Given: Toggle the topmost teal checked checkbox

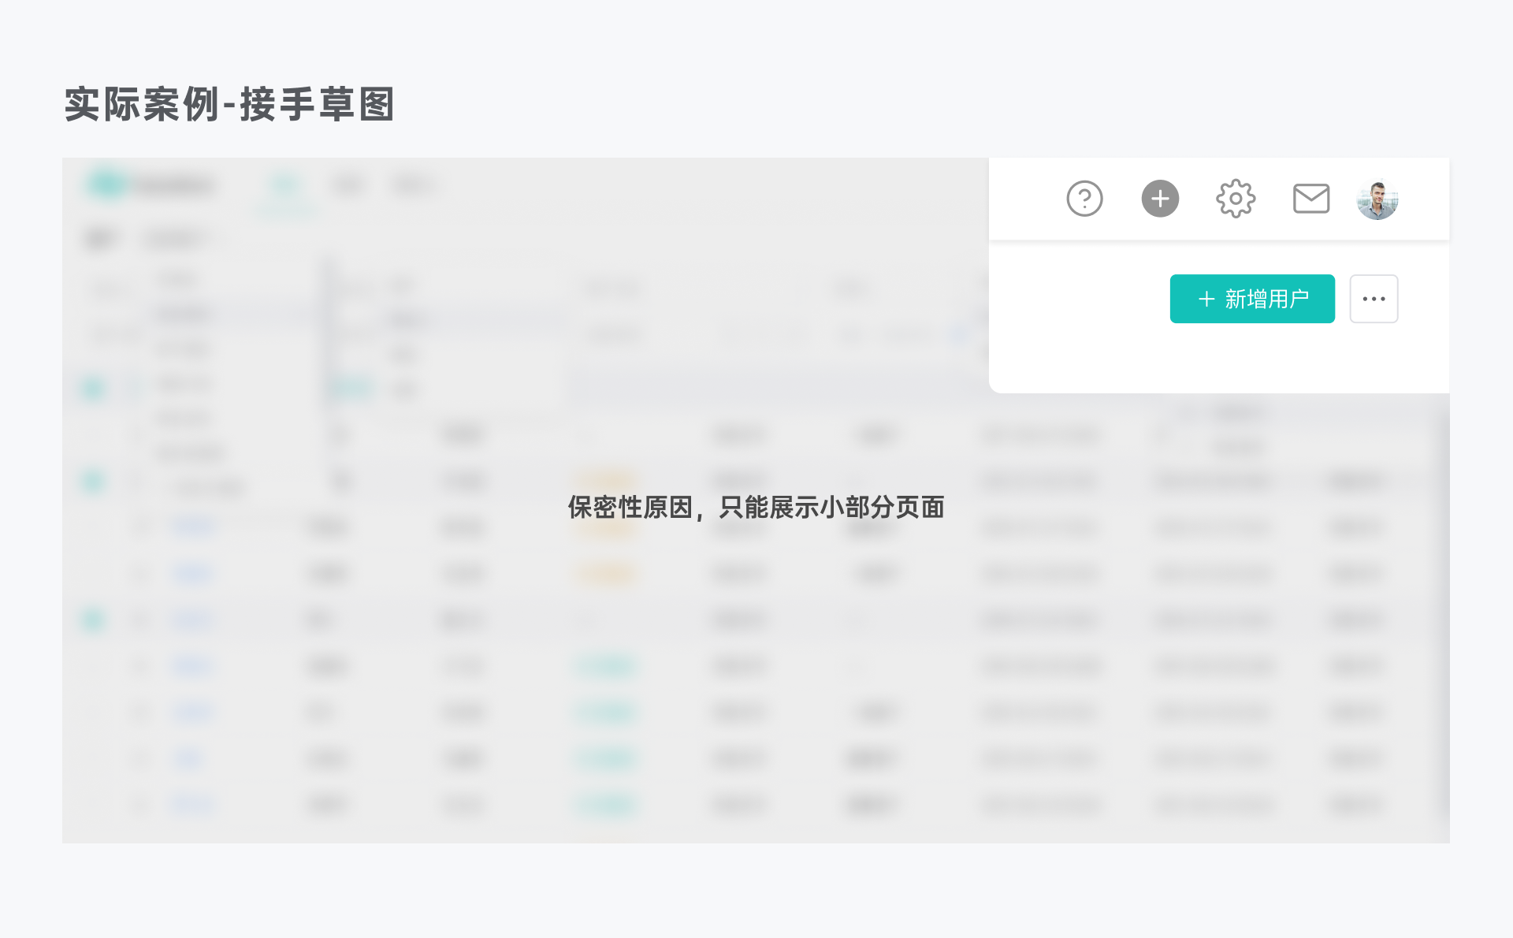Looking at the screenshot, I should pyautogui.click(x=93, y=388).
